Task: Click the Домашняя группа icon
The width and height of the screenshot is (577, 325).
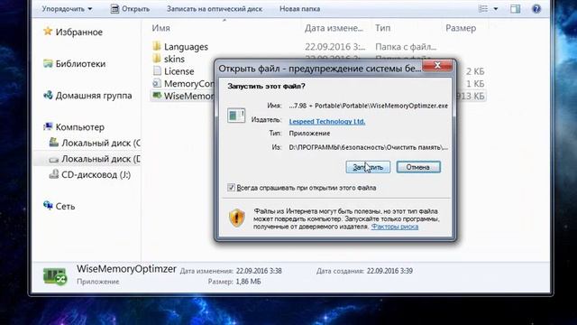Action: coord(48,95)
